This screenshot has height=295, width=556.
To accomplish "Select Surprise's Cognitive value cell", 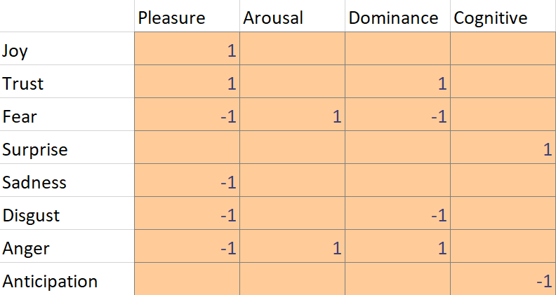I will click(503, 149).
